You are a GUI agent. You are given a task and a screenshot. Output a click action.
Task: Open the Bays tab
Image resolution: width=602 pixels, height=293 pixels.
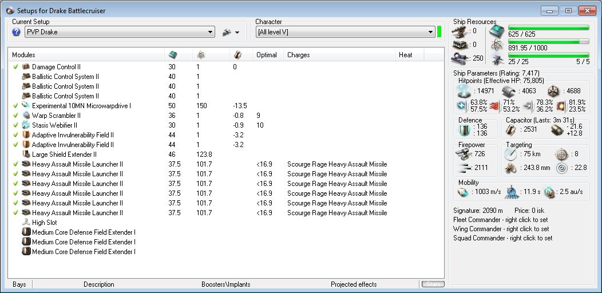(x=19, y=284)
